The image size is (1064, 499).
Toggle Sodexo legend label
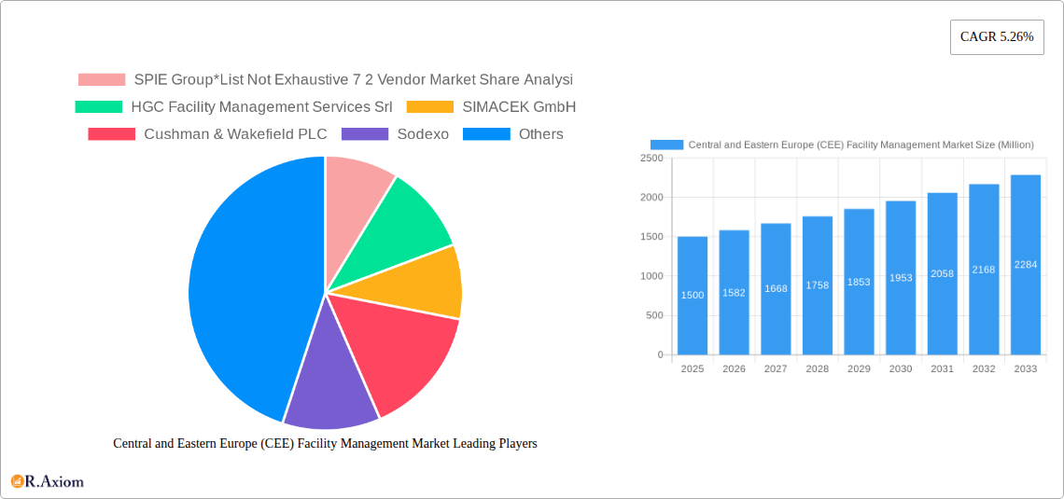point(424,134)
